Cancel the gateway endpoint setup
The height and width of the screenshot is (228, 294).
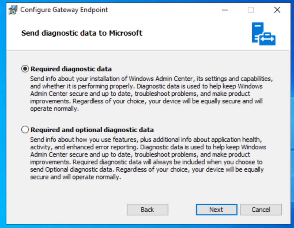[x=261, y=210]
